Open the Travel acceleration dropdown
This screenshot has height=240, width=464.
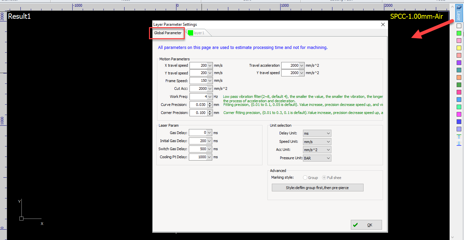(x=302, y=65)
